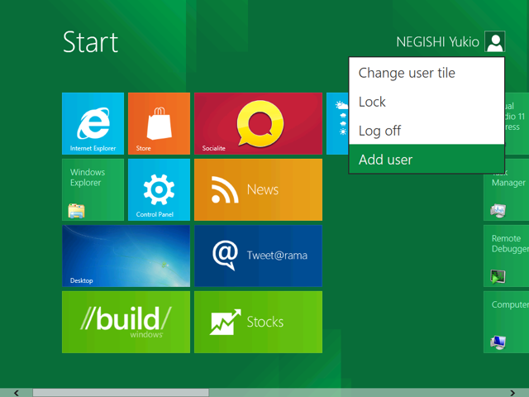Switch to the Desktop tile
Viewport: 529px width, 397px height.
[126, 256]
